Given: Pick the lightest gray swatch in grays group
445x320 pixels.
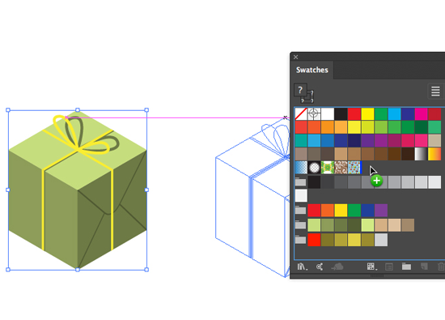Looking at the screenshot, I should (x=434, y=182).
